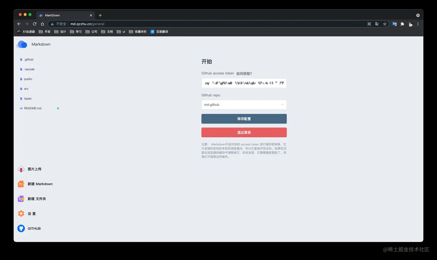Click the 图片上传 label
Viewport: 437px width, 260px height.
point(34,169)
